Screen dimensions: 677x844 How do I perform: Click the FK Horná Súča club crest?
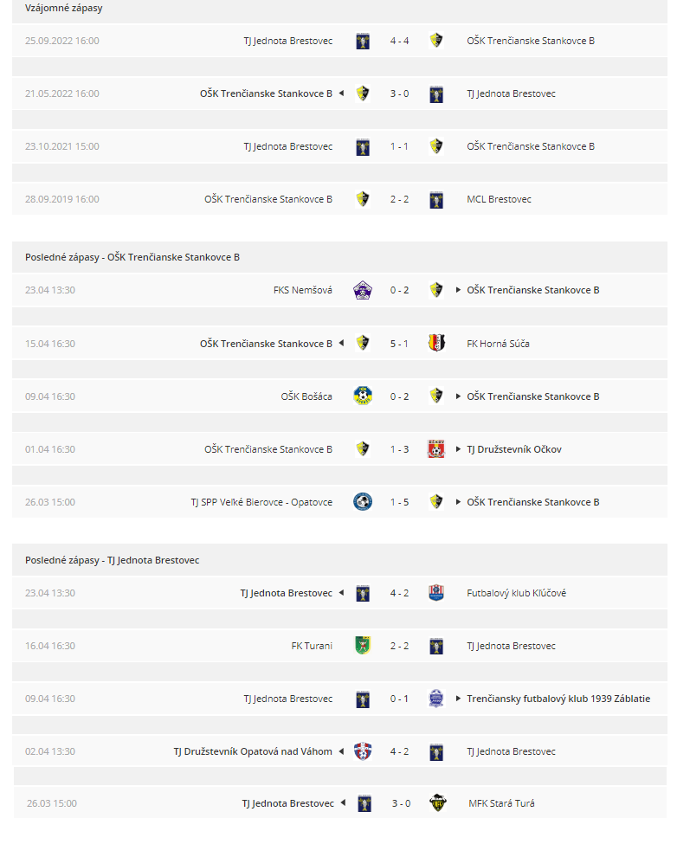[436, 343]
